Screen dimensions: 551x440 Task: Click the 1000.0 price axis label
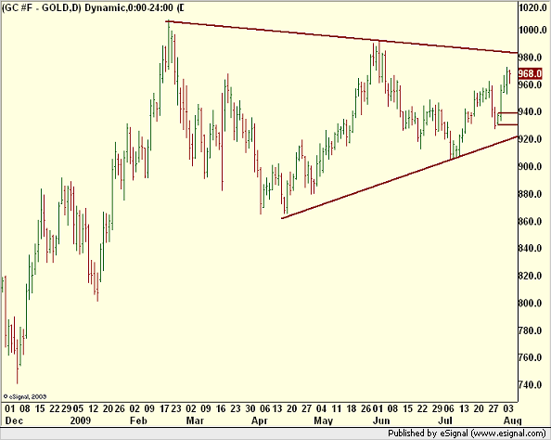532,31
